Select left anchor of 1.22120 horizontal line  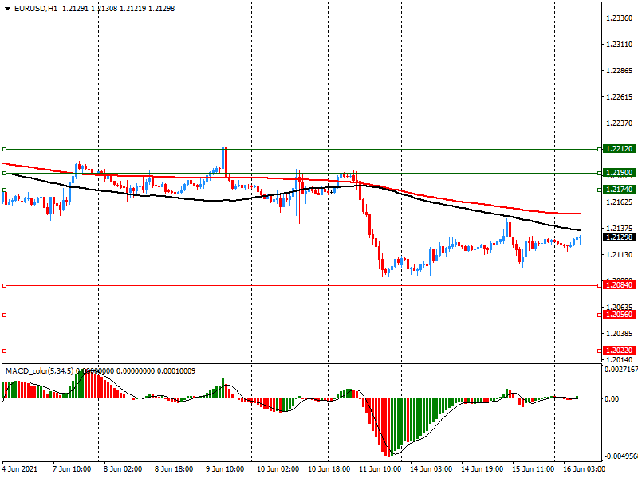pyautogui.click(x=5, y=150)
